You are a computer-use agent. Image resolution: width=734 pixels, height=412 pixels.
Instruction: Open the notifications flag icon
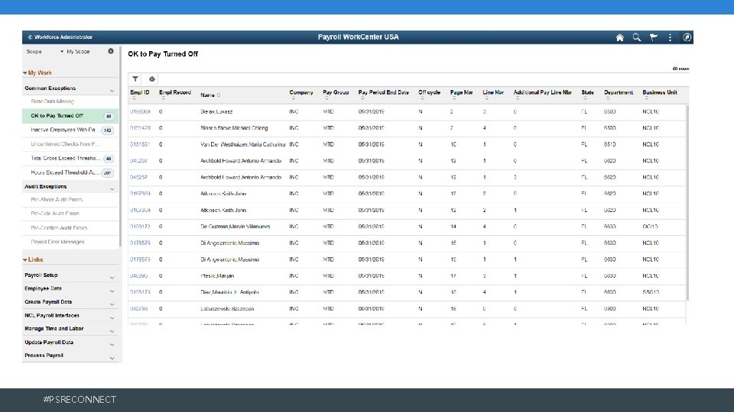(654, 37)
